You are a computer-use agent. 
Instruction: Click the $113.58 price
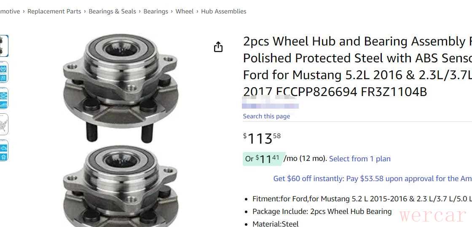(x=262, y=138)
